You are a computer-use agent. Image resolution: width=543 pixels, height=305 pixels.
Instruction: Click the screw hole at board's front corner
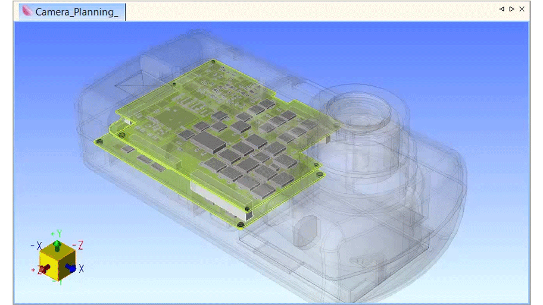point(240,225)
